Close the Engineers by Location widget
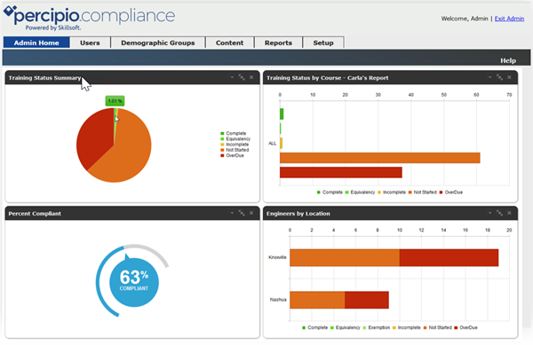The width and height of the screenshot is (533, 345). pyautogui.click(x=509, y=213)
